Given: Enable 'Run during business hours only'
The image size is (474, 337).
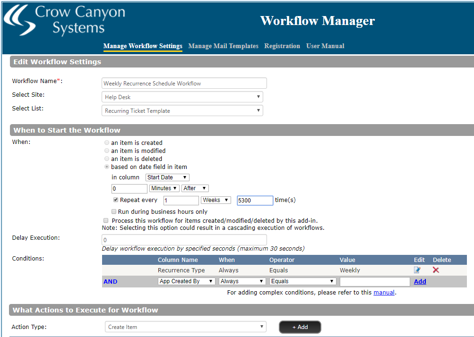Looking at the screenshot, I should tap(114, 211).
